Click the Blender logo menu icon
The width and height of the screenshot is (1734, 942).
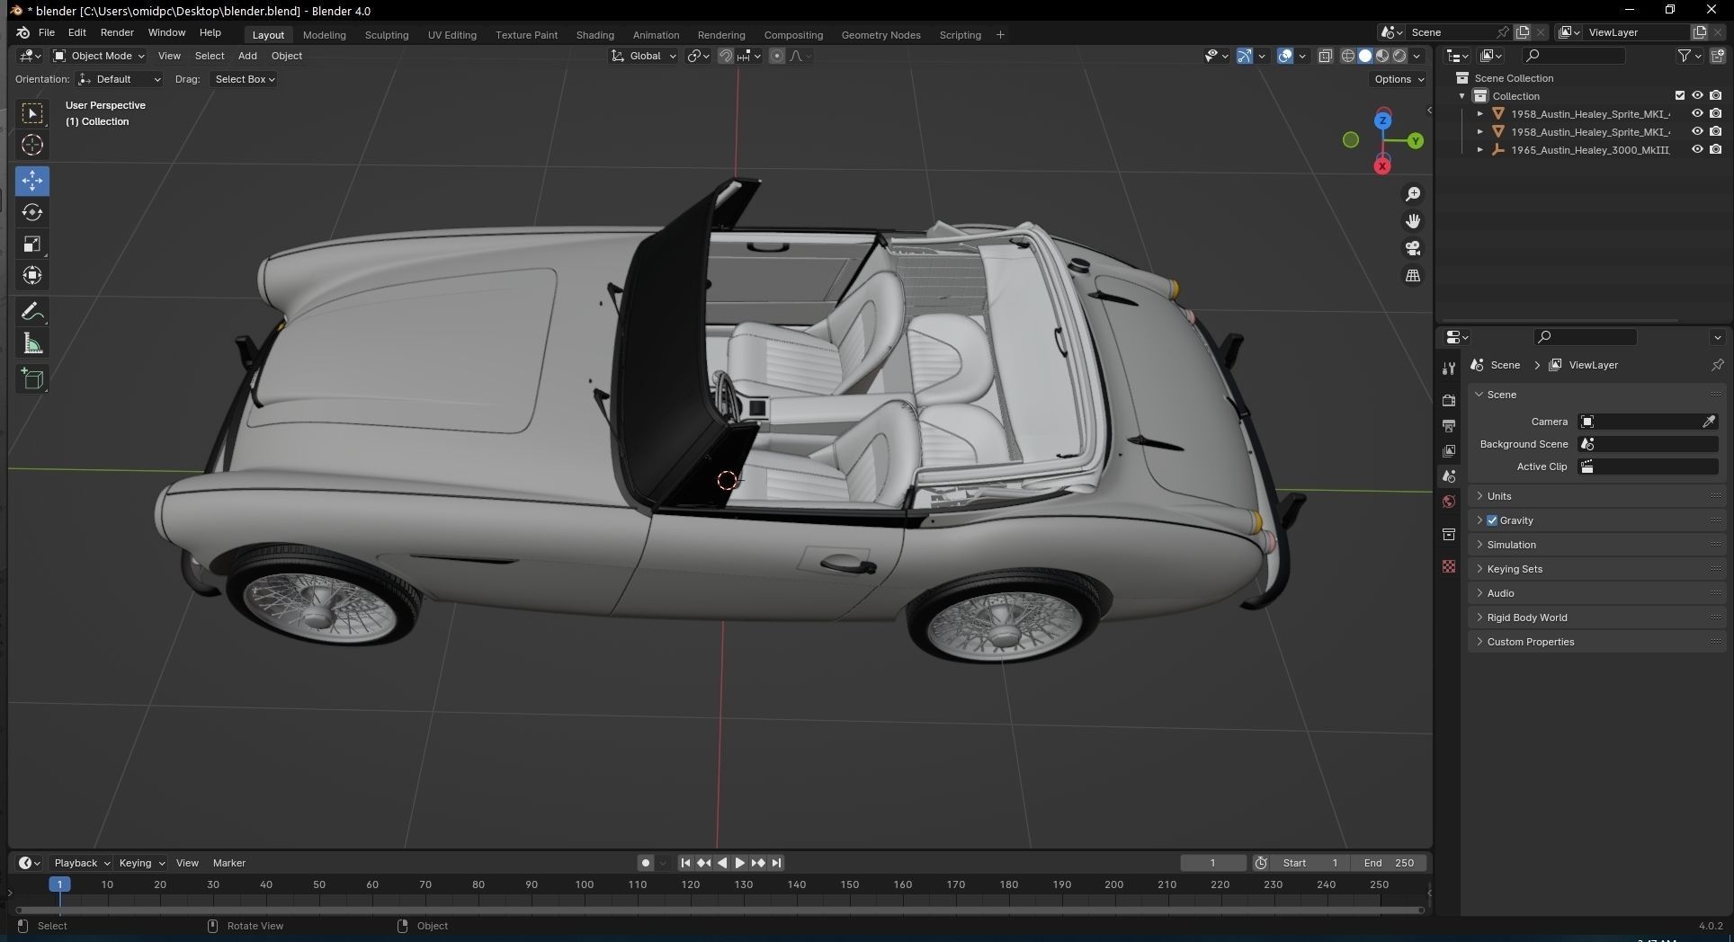tap(23, 32)
